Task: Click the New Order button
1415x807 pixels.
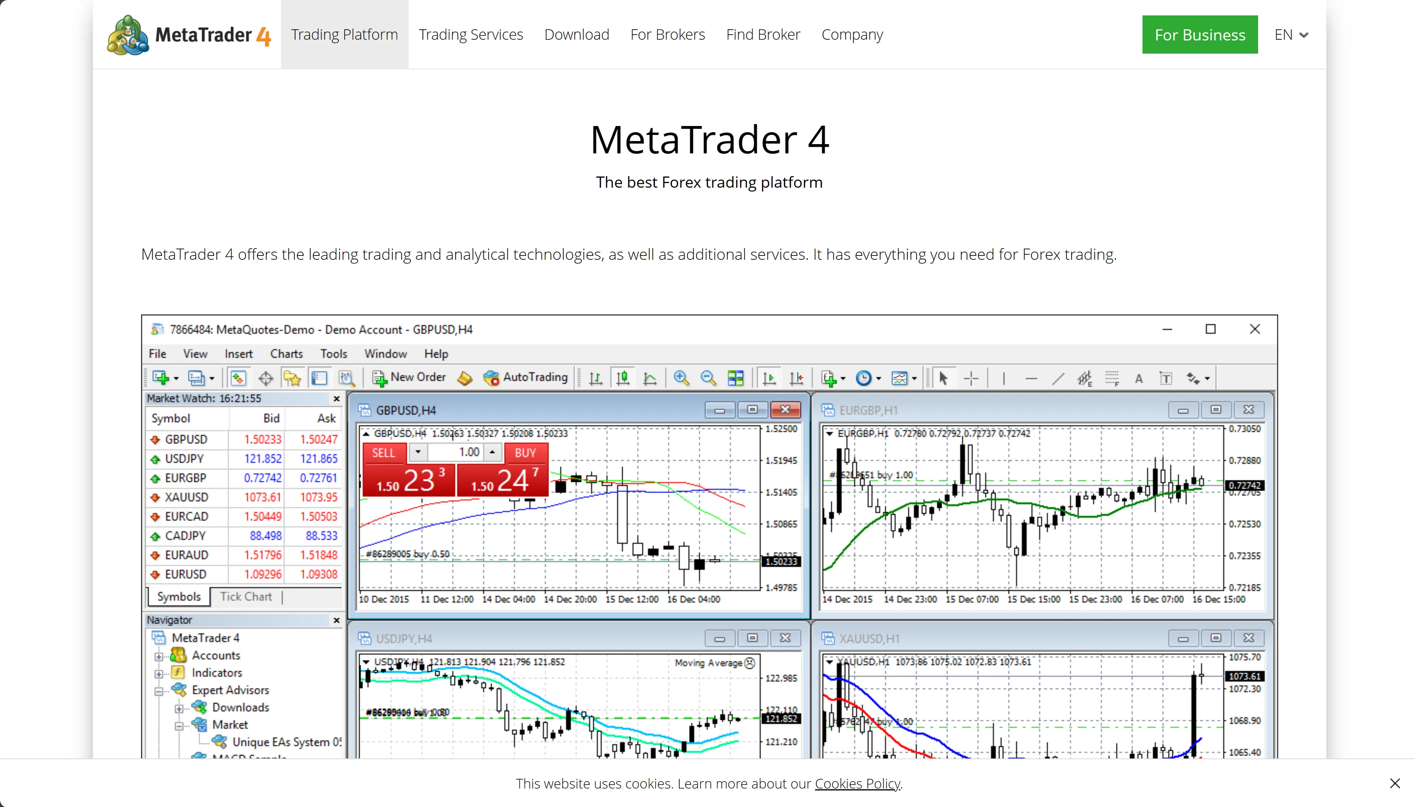Action: point(410,377)
